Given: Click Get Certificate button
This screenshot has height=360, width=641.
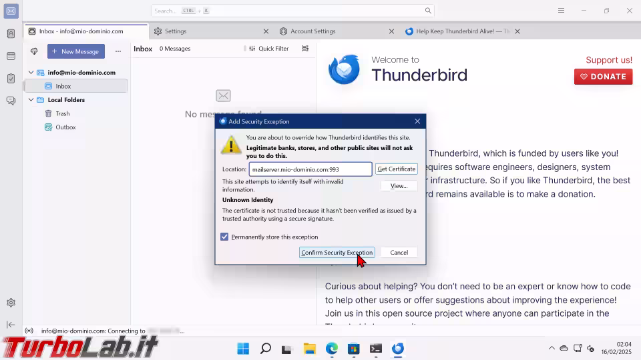Looking at the screenshot, I should 397,169.
